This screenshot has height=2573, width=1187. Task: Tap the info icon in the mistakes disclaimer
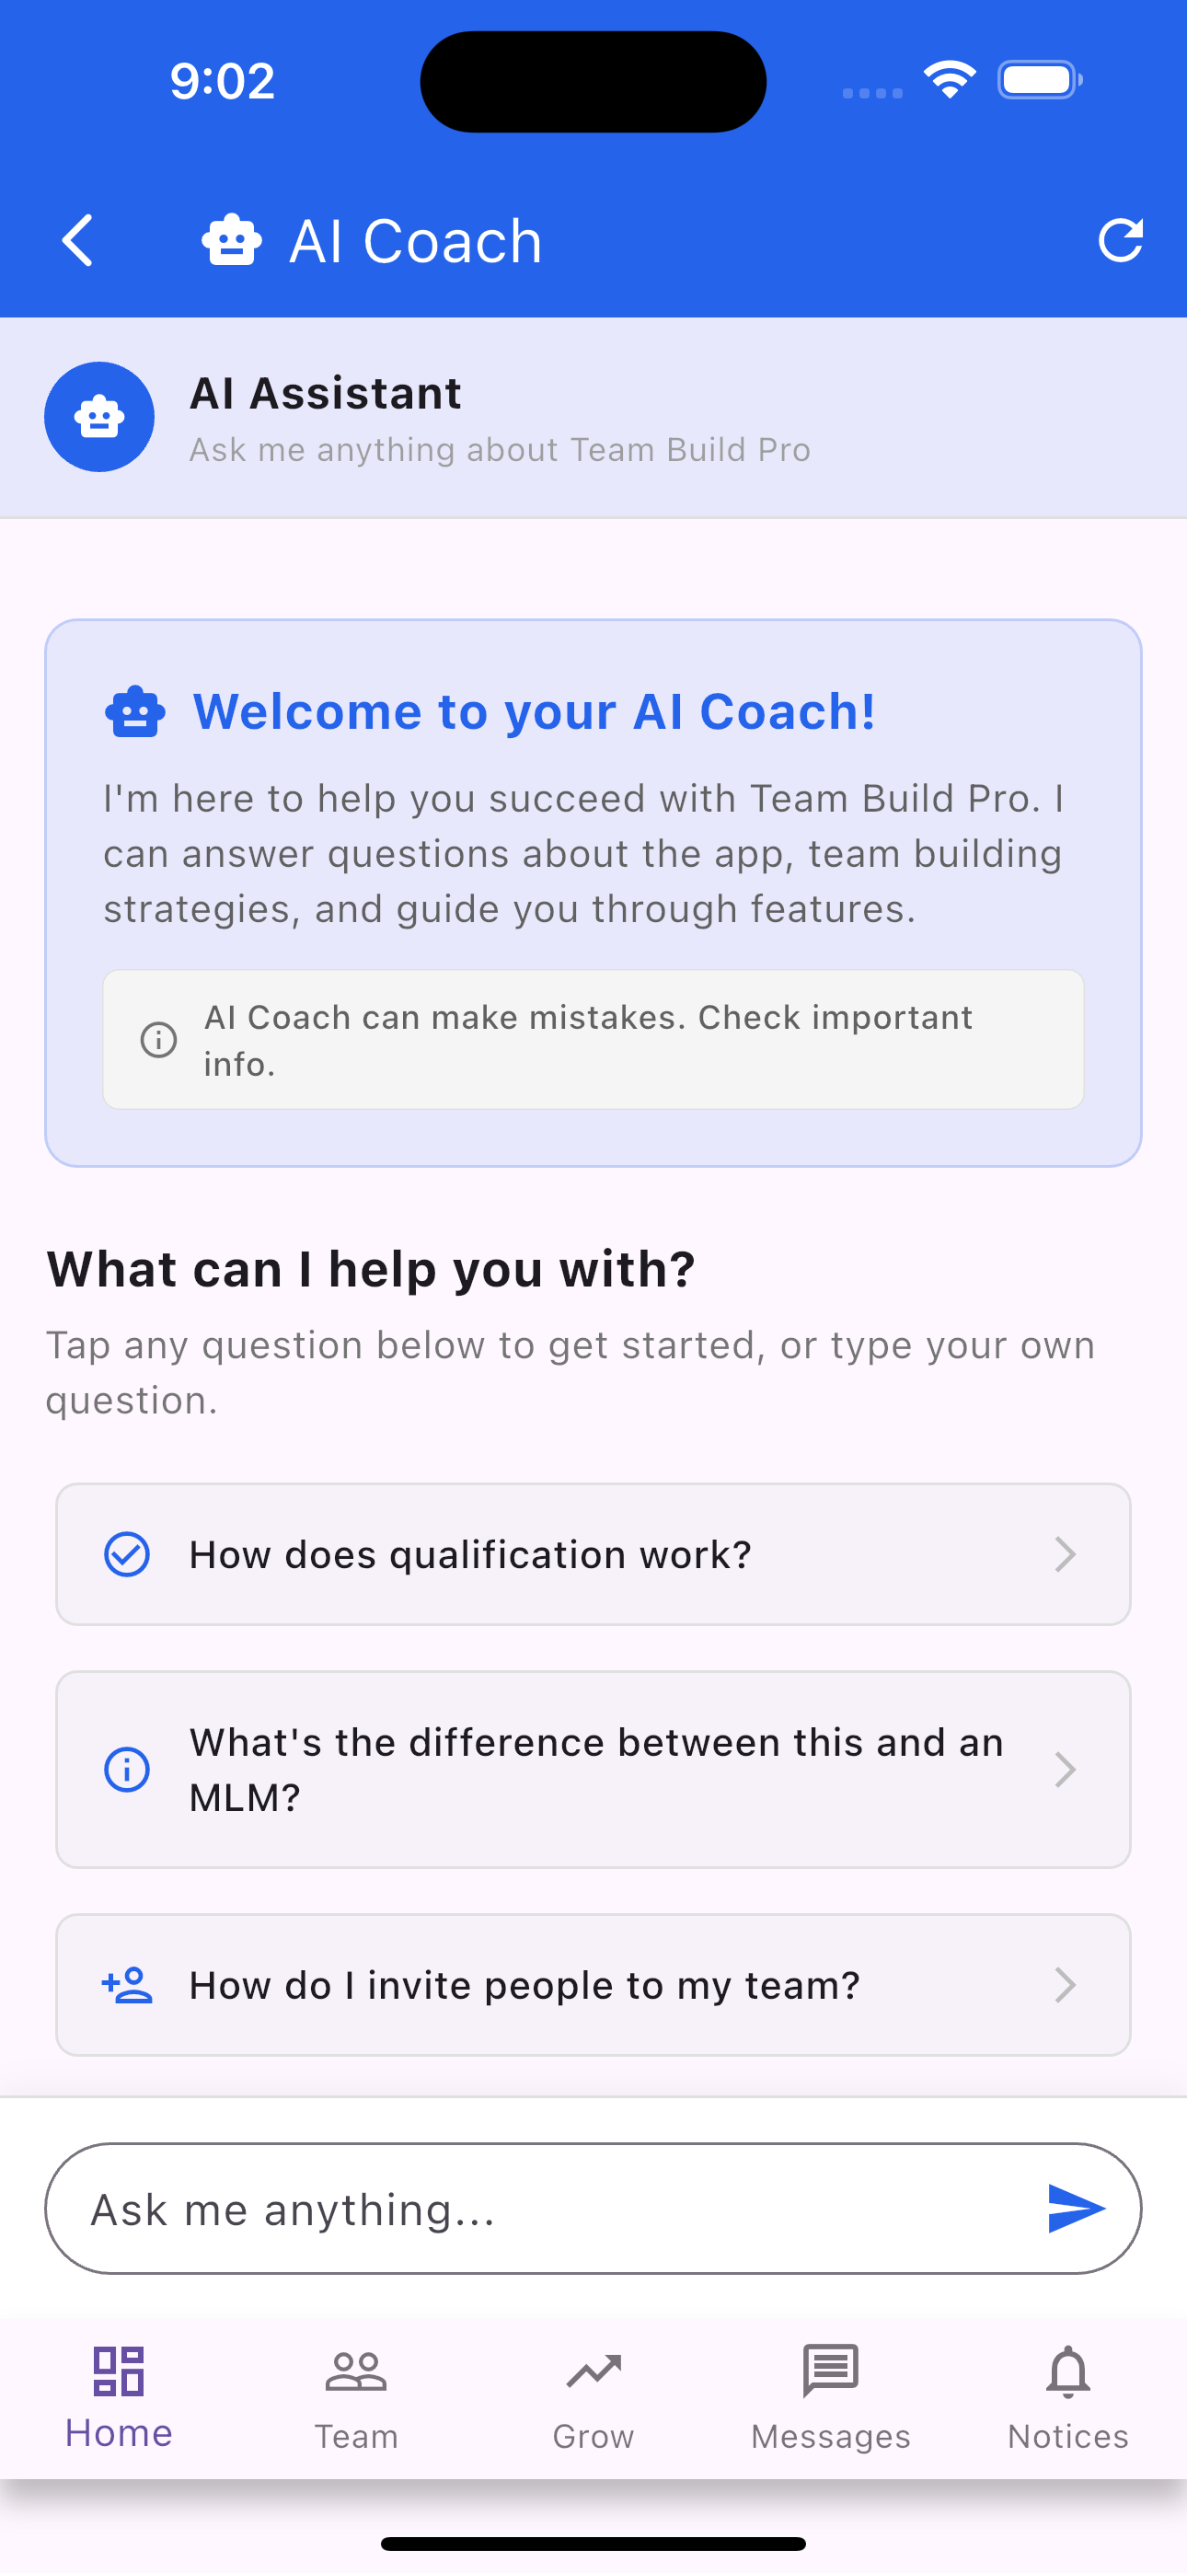tap(158, 1040)
